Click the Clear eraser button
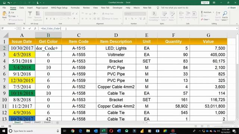The width and height of the screenshot is (239, 134). 205,19
